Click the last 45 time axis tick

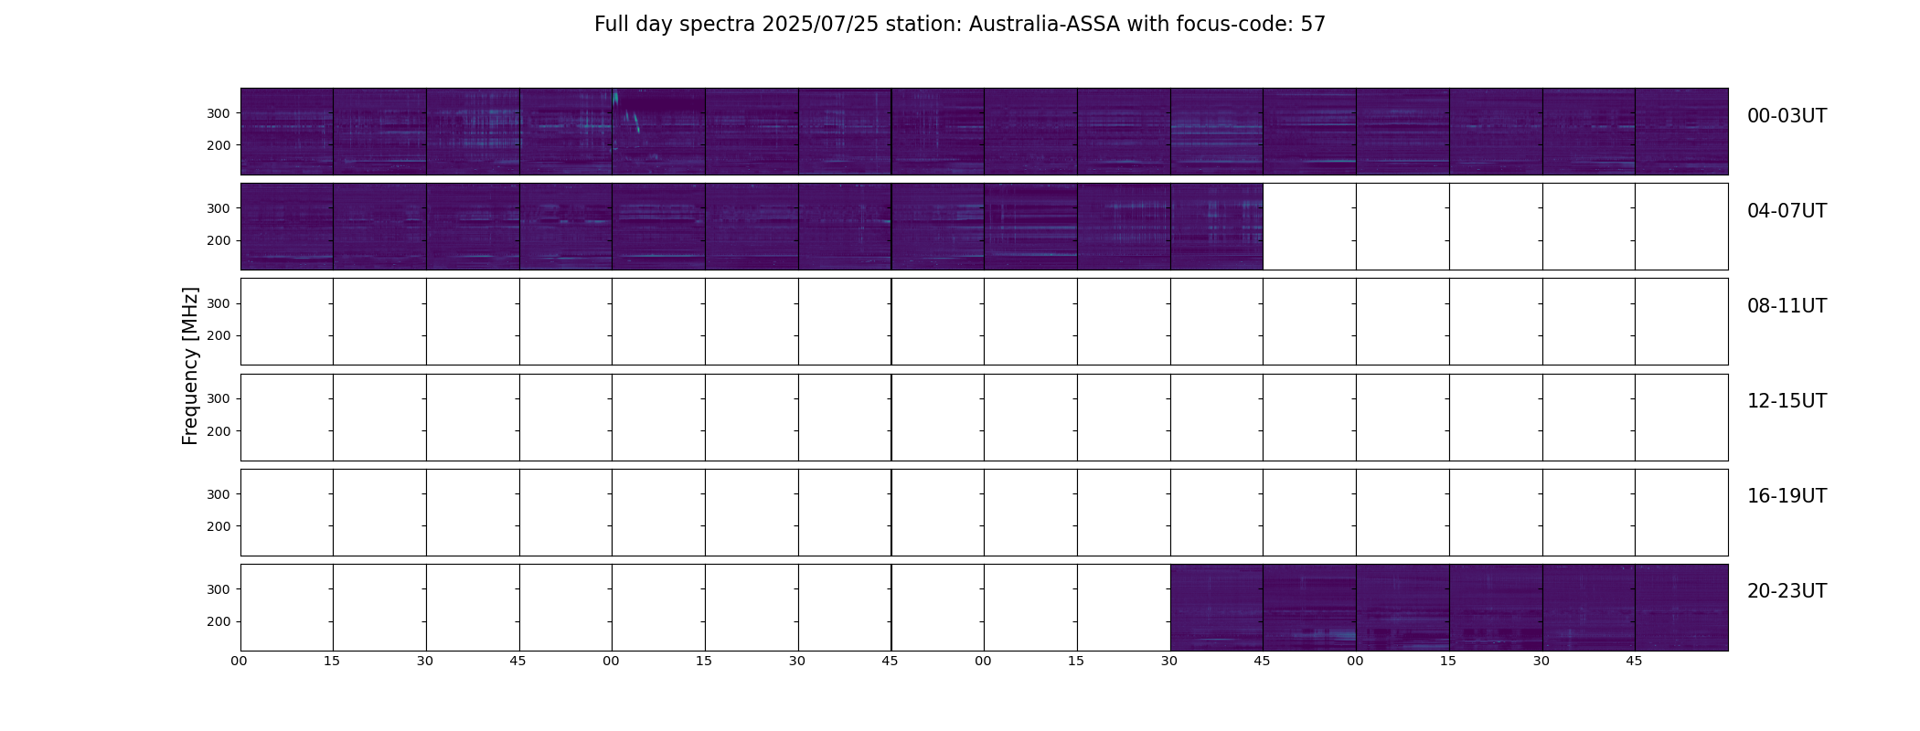point(1634,661)
